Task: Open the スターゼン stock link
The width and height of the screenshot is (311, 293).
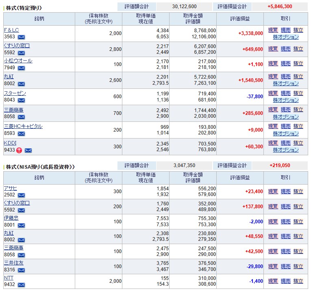Action: tap(15, 93)
